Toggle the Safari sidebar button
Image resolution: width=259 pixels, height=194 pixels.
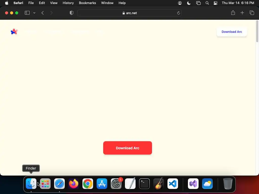pyautogui.click(x=27, y=13)
